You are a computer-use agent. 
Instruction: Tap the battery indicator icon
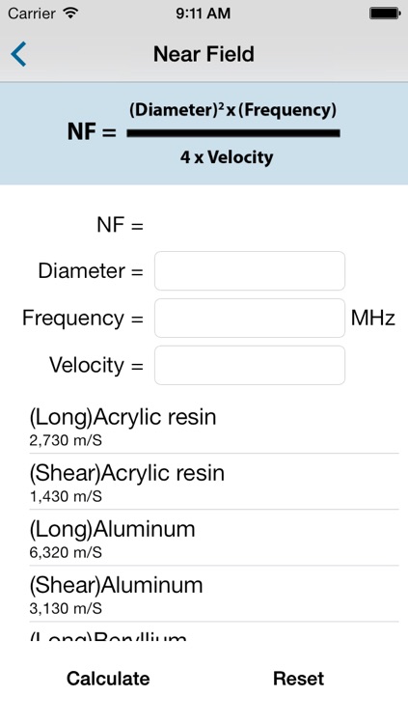(385, 13)
